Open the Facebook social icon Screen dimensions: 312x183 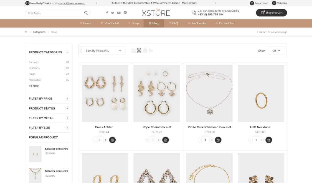click(x=107, y=13)
